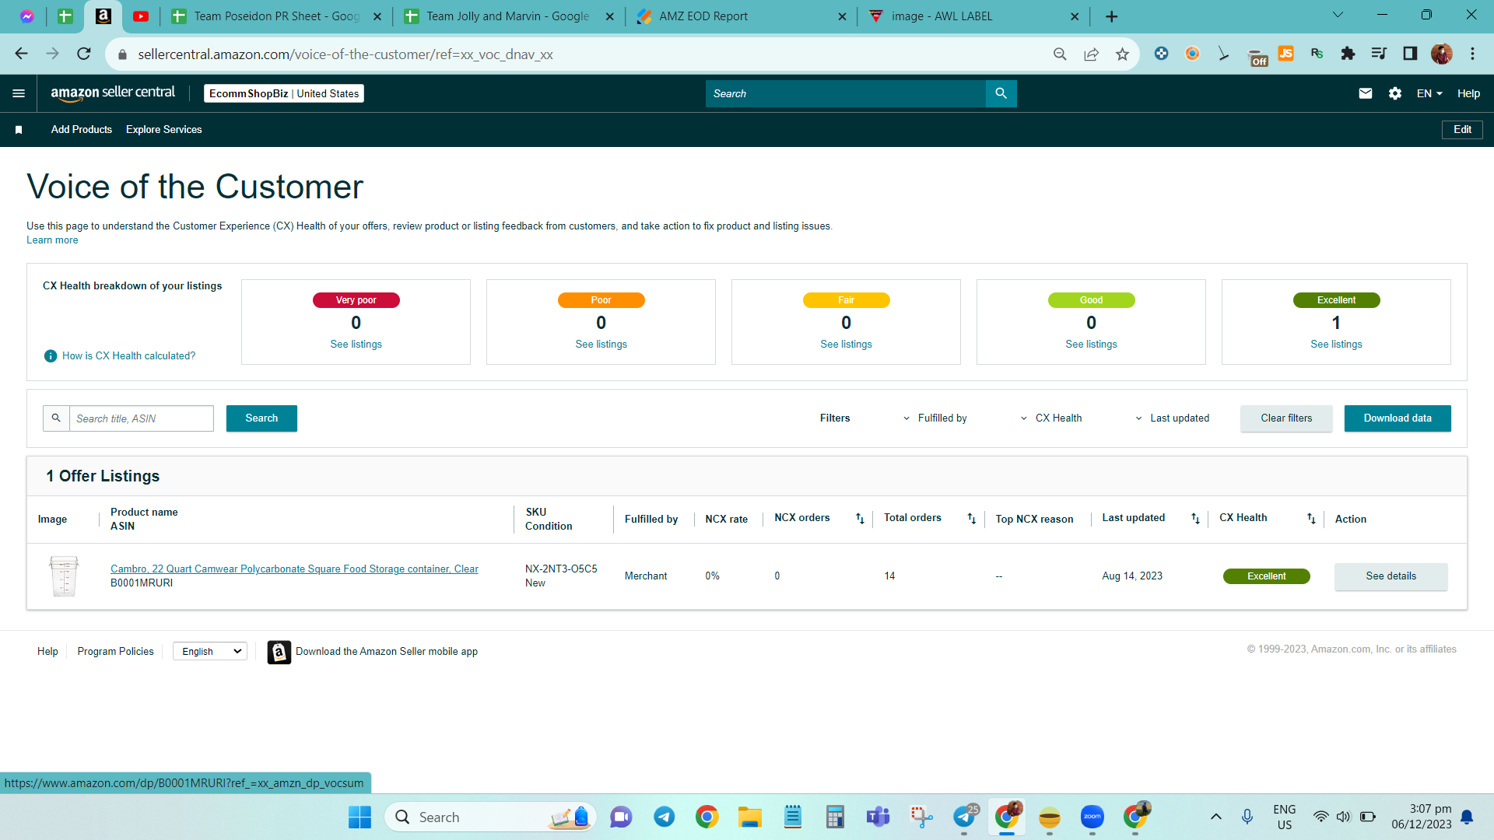Bookmark this page with the star icon
The height and width of the screenshot is (840, 1494).
[x=1122, y=54]
